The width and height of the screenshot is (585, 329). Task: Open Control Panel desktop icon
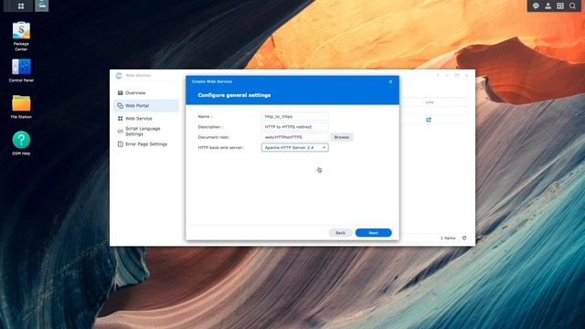pos(21,70)
